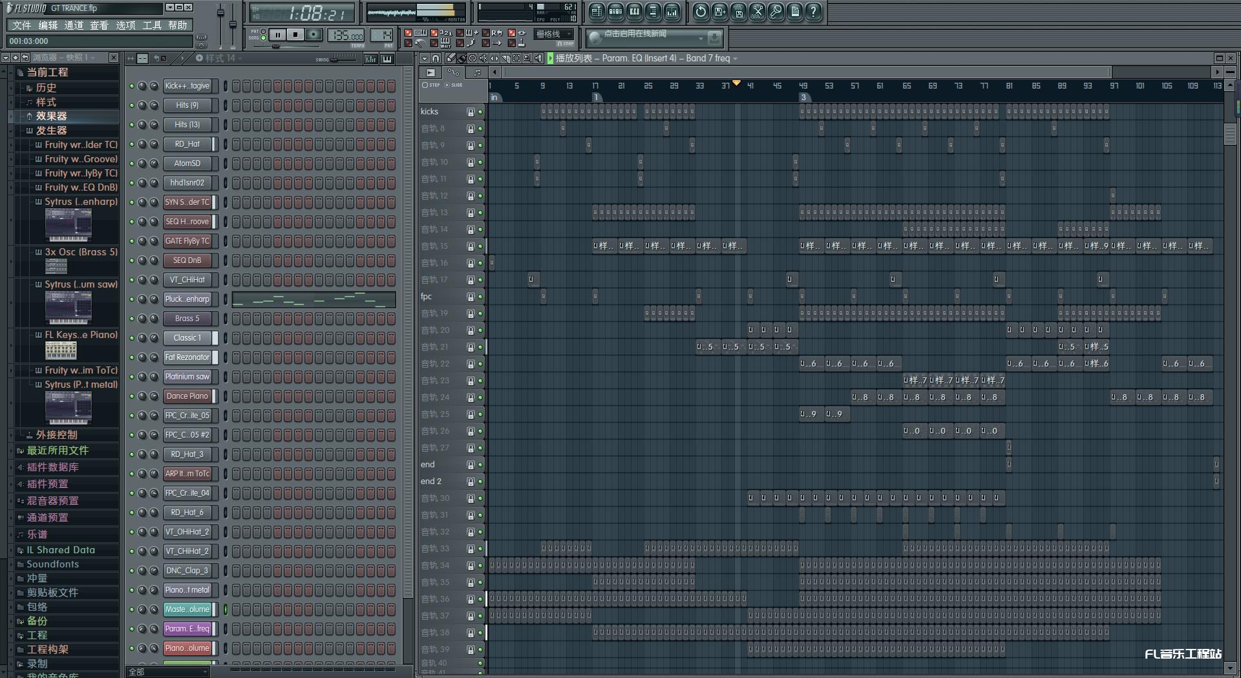Select the playback speaker tool in playlist
The width and height of the screenshot is (1241, 678).
click(538, 58)
